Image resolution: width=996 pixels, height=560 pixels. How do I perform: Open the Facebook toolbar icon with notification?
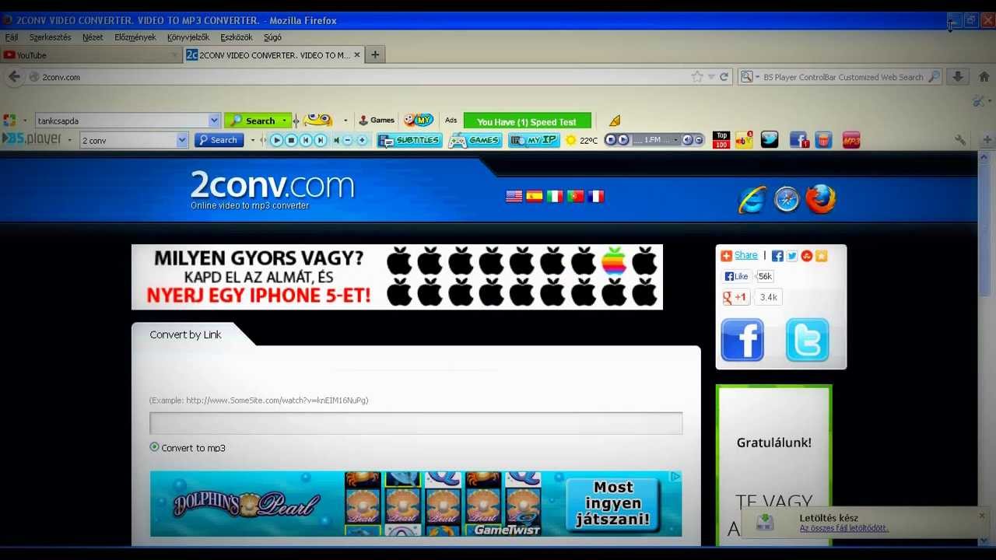point(799,140)
